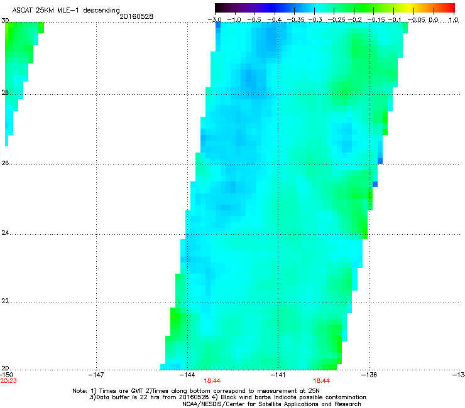
Task: Click the longitude label -144
Action: tap(187, 375)
